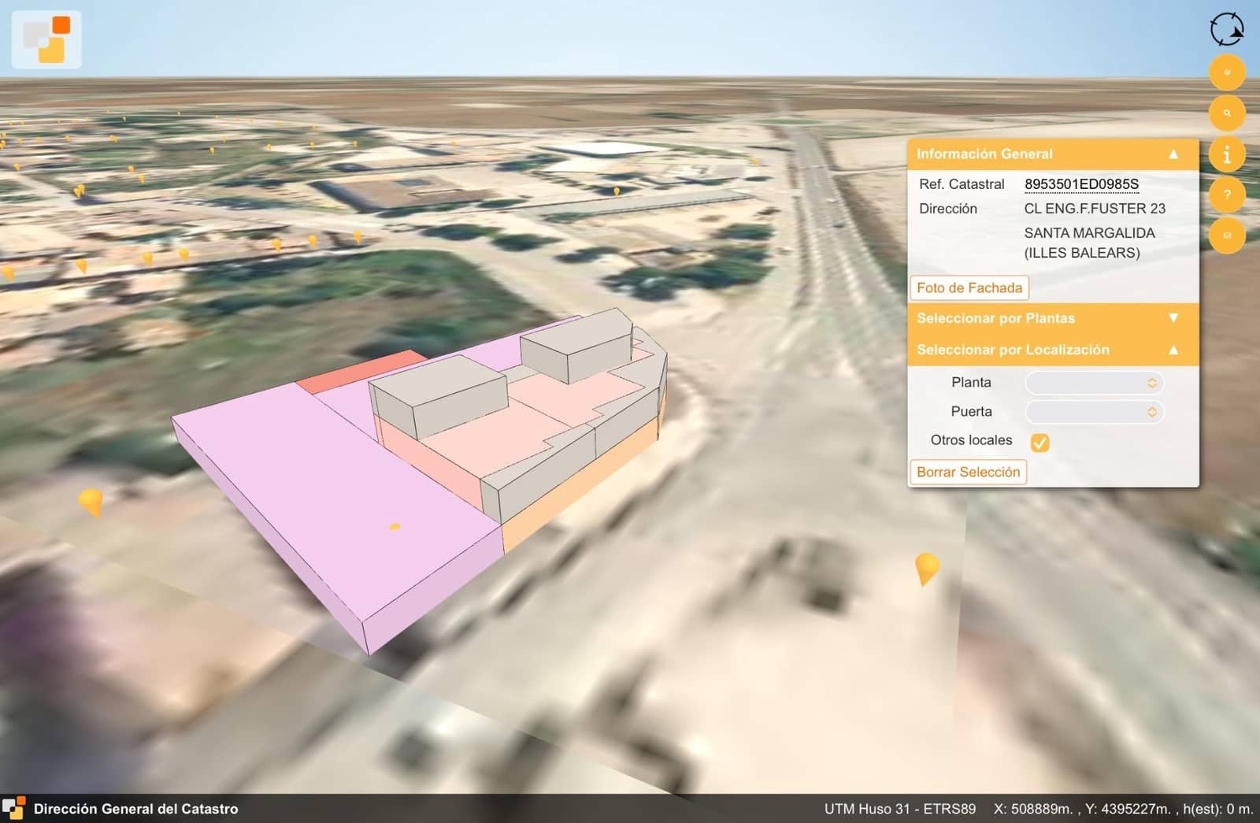
Task: Click the compass rotation icon
Action: click(x=1226, y=30)
